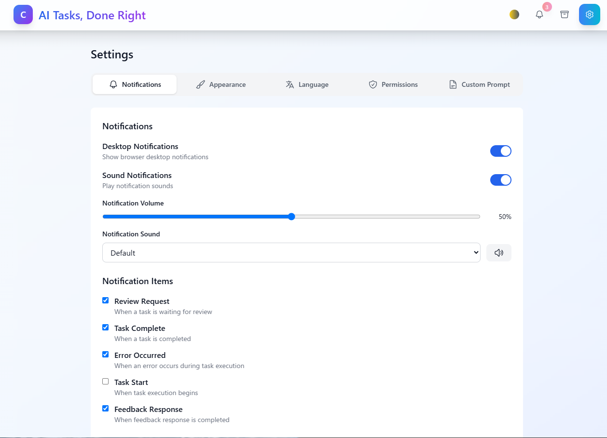Open the notifications bell in header

point(539,14)
